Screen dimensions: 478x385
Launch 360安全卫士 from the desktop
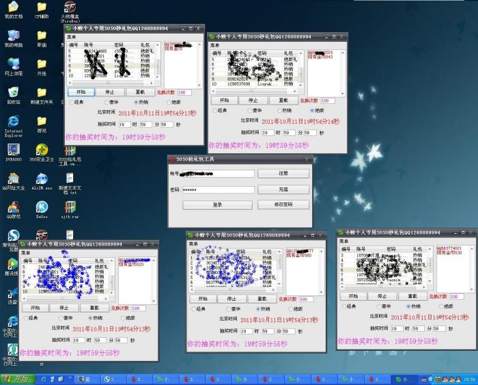pos(42,153)
